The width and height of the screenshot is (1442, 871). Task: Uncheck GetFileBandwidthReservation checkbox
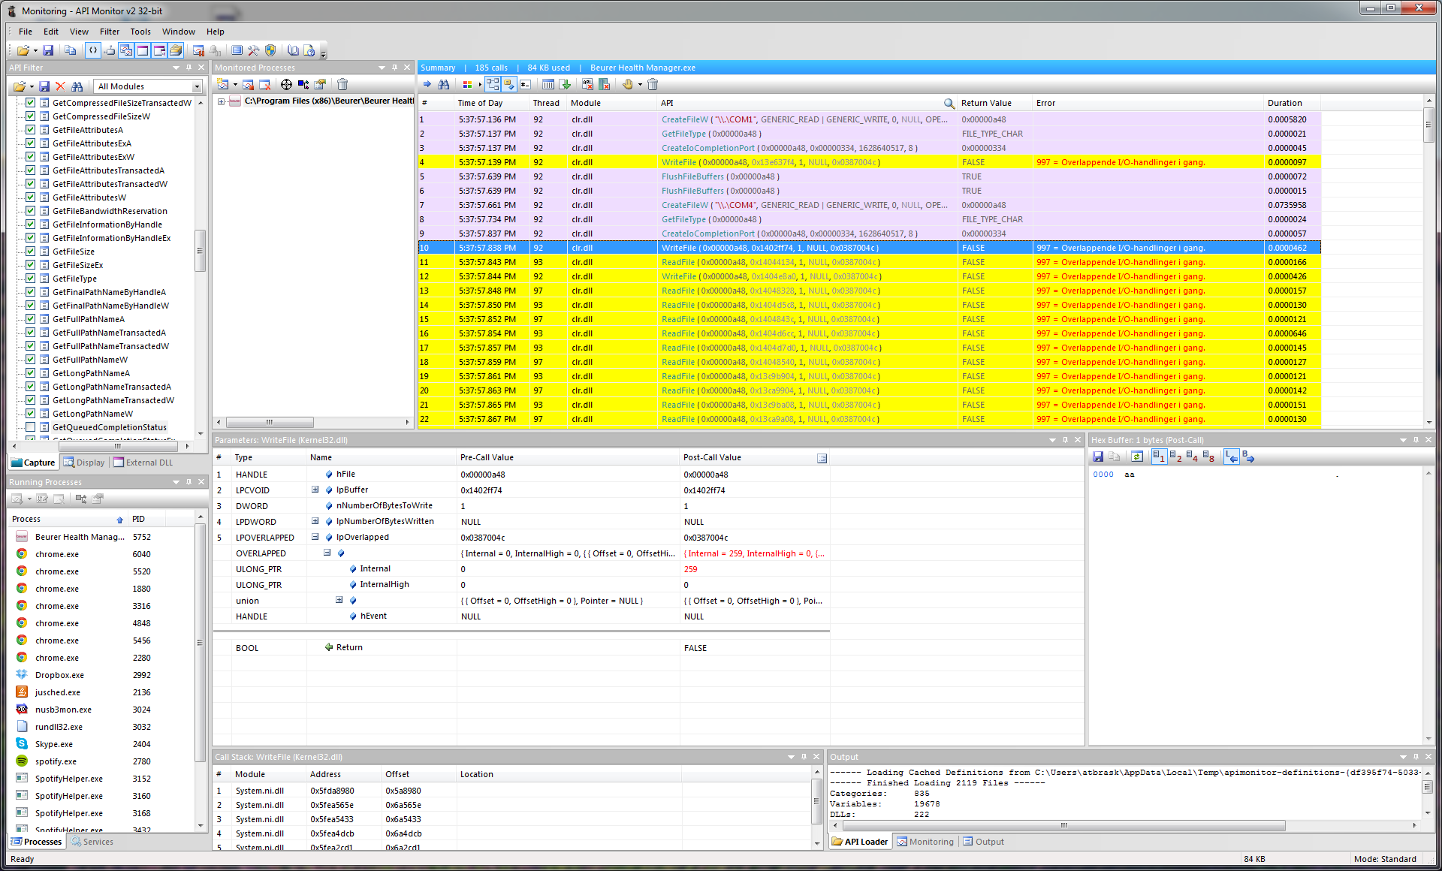pos(31,211)
